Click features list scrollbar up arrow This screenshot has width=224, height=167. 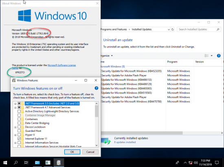pos(97,104)
